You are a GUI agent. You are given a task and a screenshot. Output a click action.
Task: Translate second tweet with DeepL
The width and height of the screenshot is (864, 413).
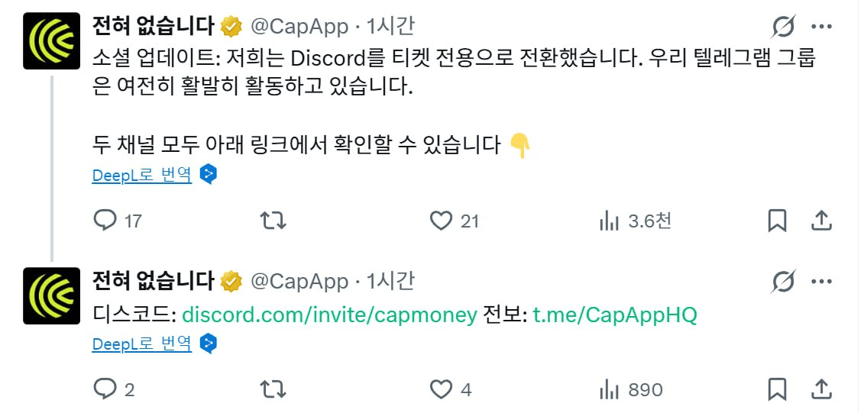pos(142,344)
